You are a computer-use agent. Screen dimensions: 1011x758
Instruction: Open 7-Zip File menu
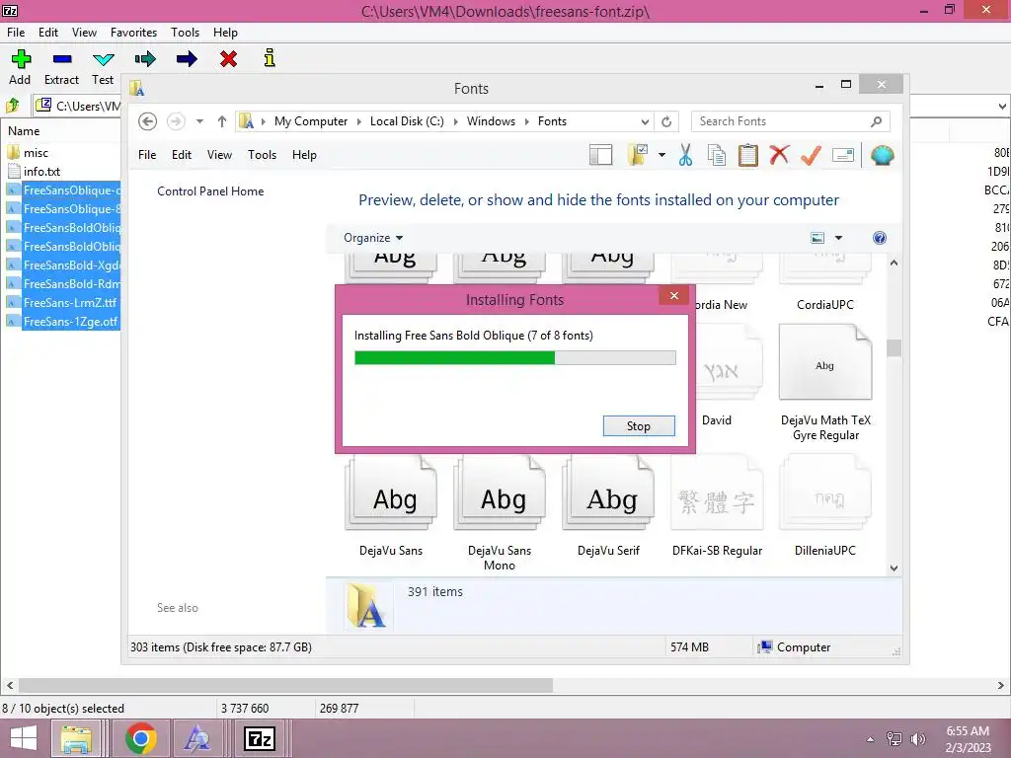tap(16, 33)
